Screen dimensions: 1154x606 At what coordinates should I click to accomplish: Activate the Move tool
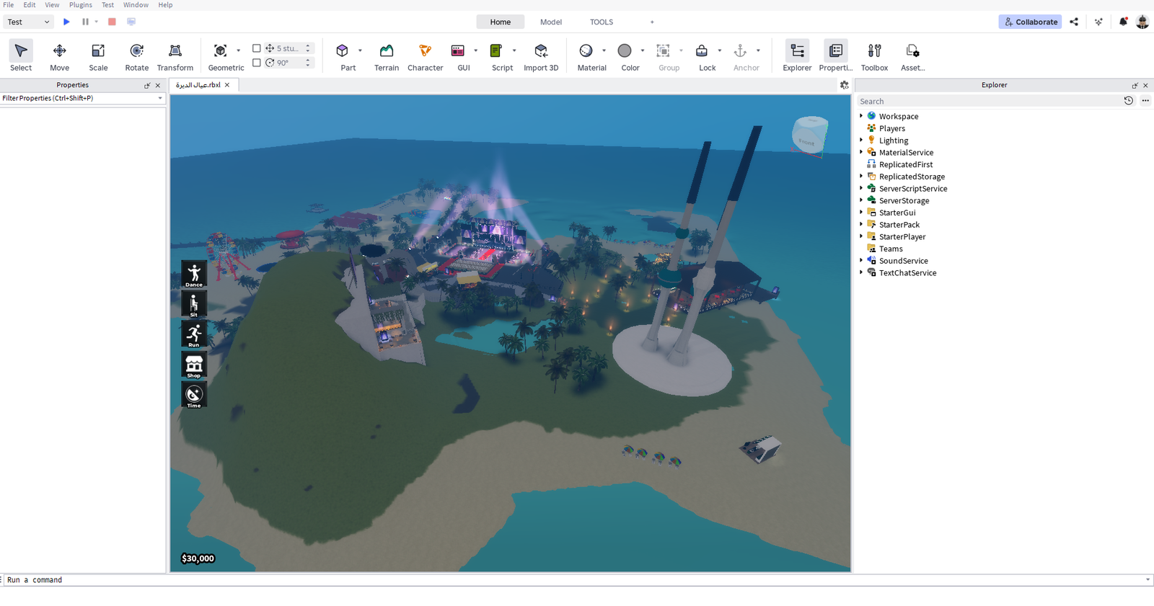tap(60, 56)
